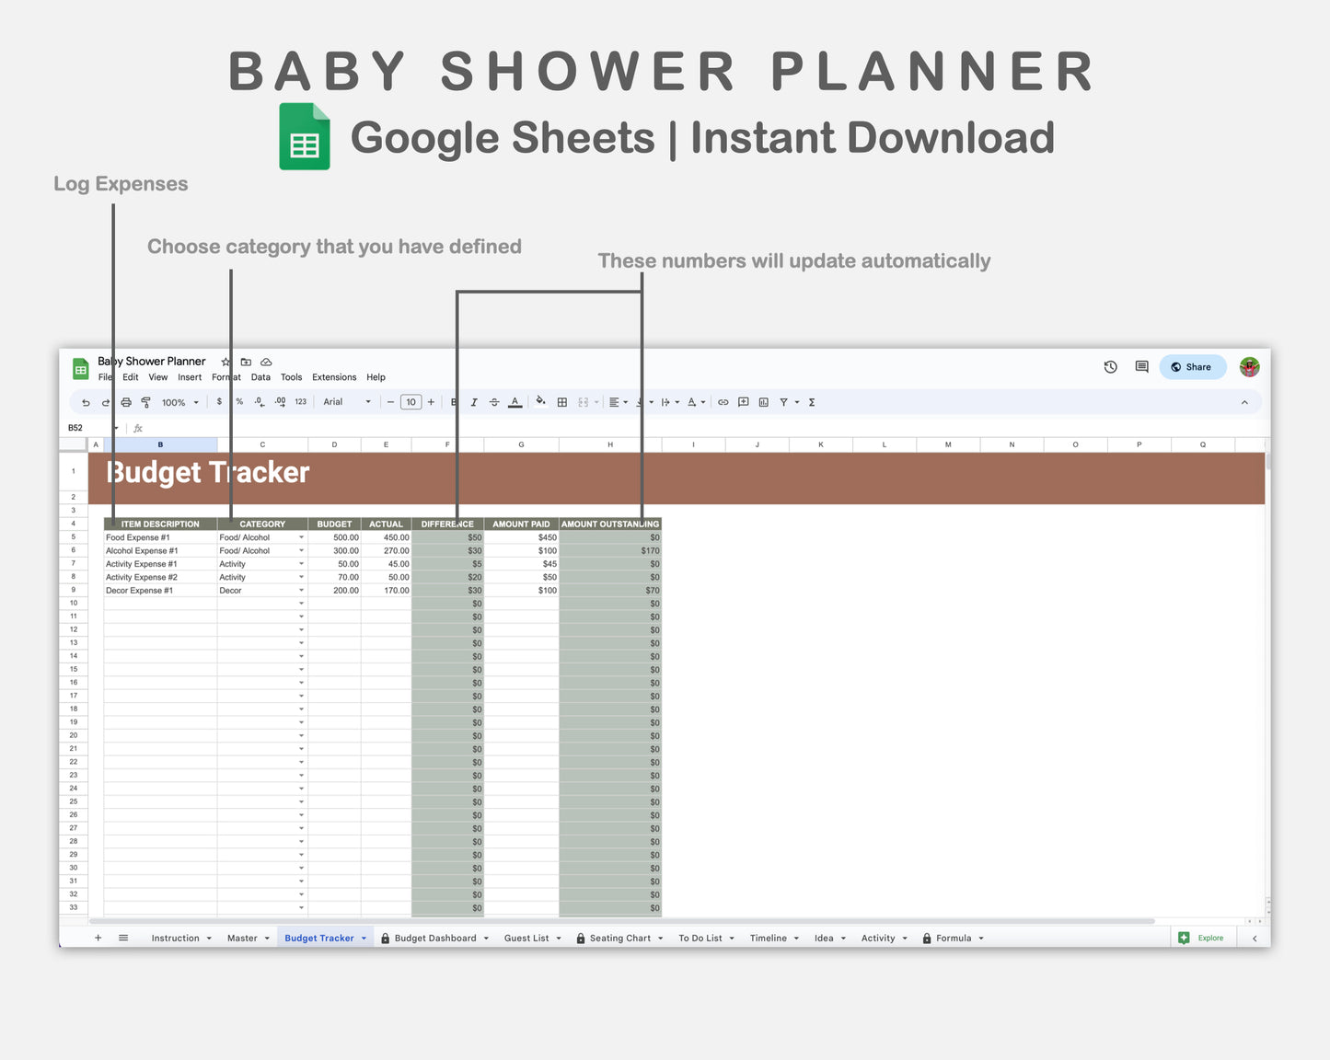The height and width of the screenshot is (1060, 1330).
Task: Click the increase decimal places icon
Action: pos(280,402)
